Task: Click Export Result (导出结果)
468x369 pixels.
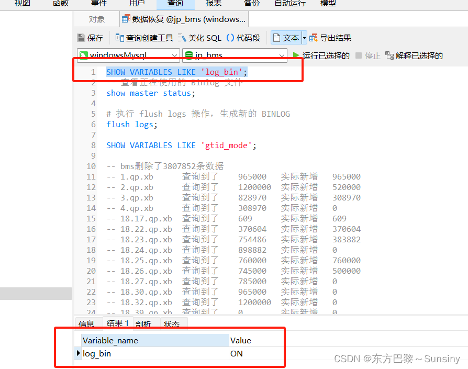Action: pos(330,38)
